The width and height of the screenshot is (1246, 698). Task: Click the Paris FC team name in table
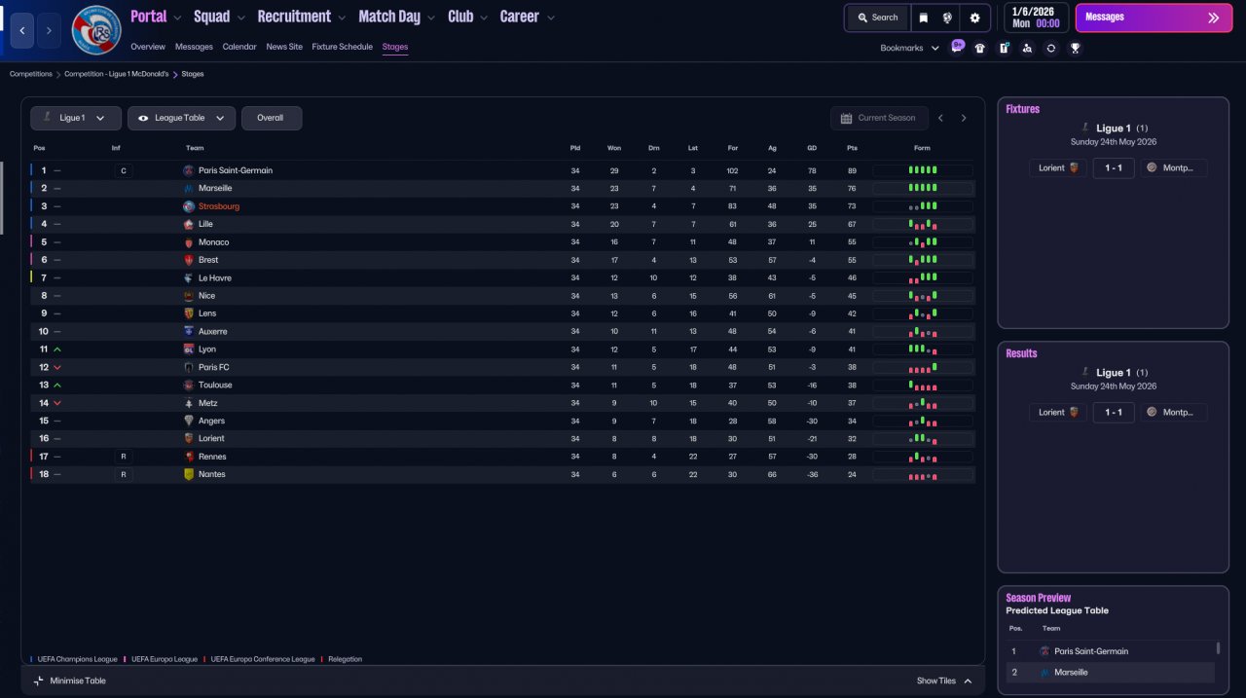214,367
